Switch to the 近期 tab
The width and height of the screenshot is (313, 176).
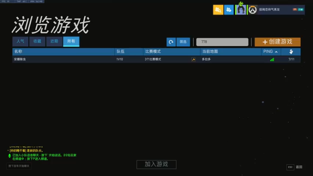[x=54, y=41]
